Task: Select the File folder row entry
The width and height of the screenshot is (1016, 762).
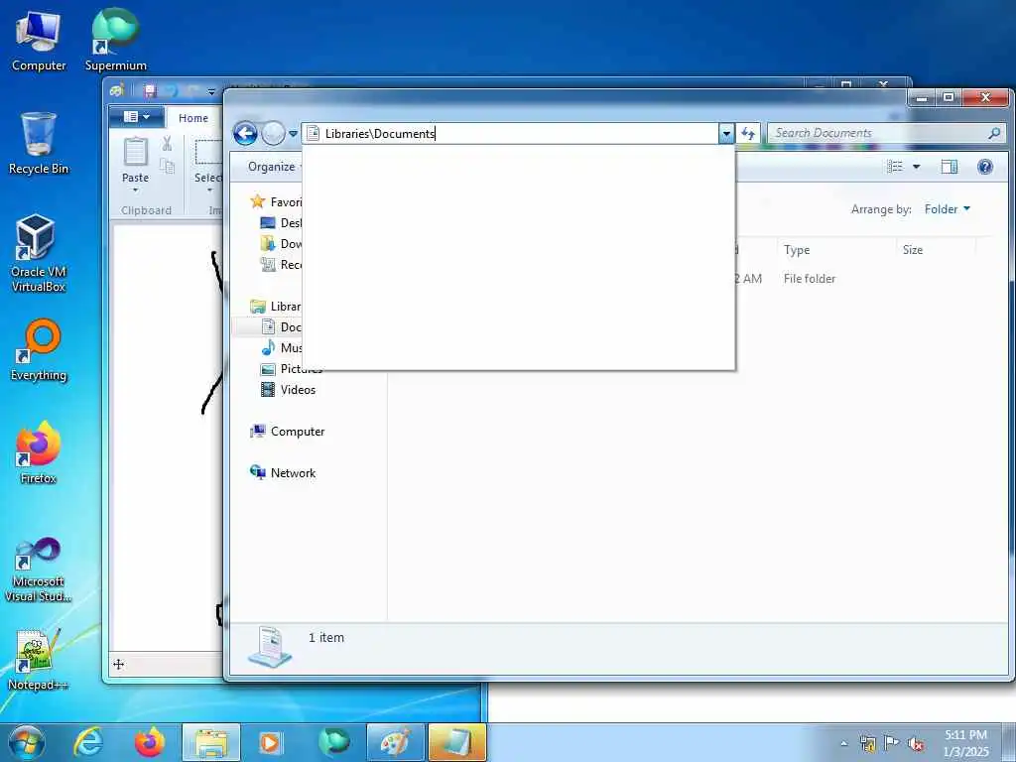Action: pos(810,279)
